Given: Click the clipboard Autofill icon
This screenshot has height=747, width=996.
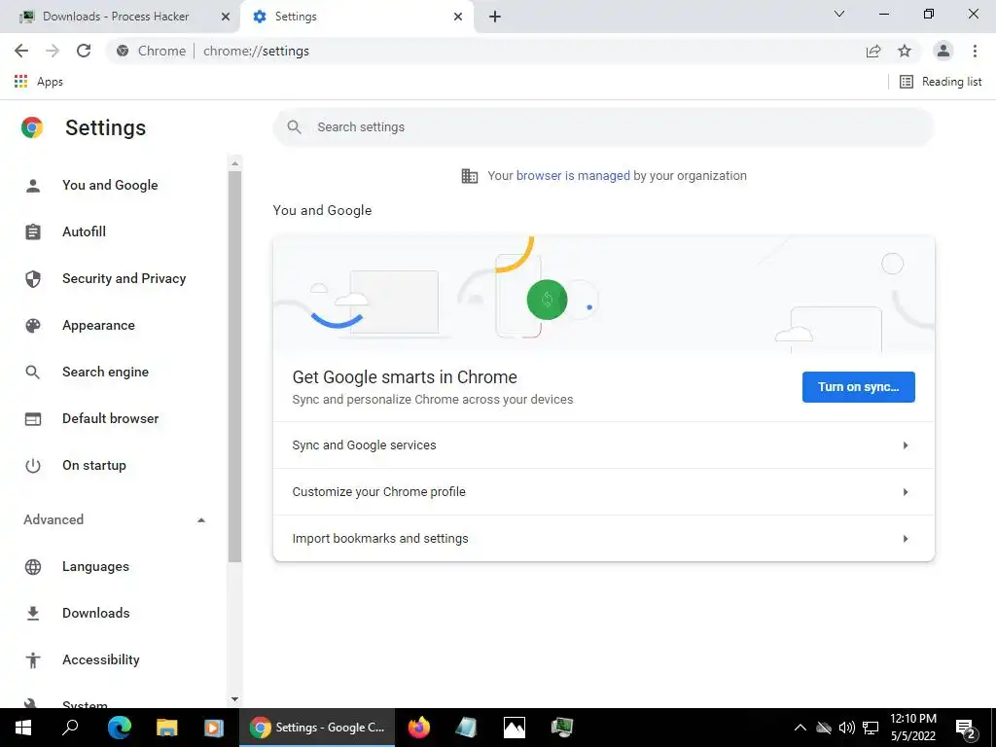Looking at the screenshot, I should (x=33, y=231).
